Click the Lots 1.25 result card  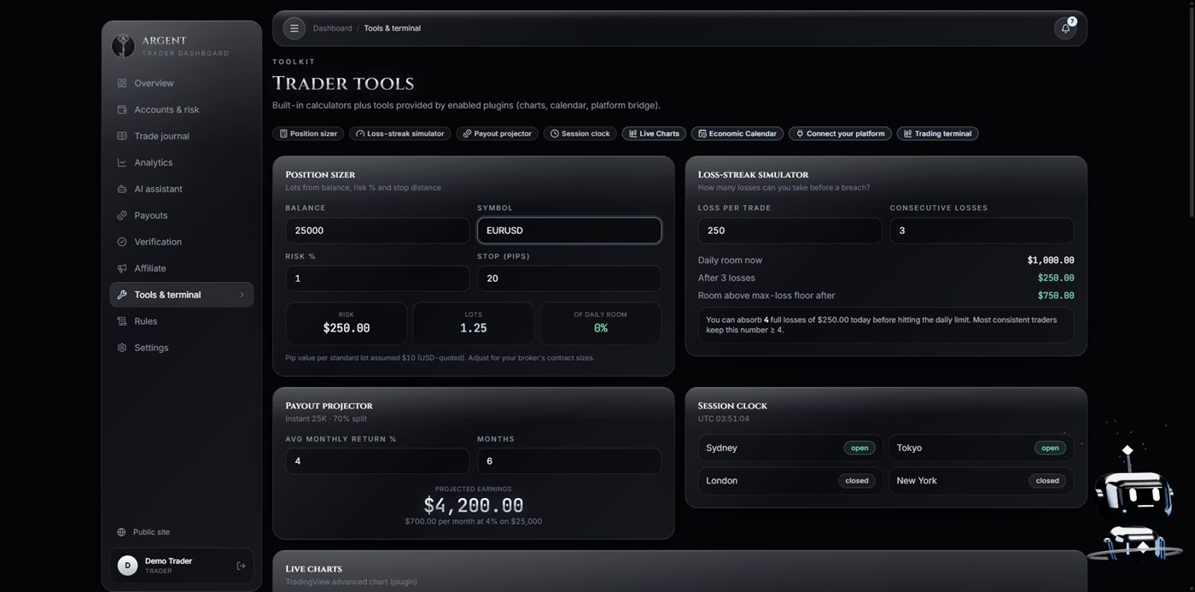(474, 323)
